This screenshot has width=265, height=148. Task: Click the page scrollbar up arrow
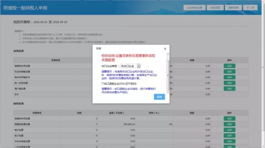coord(263,1)
